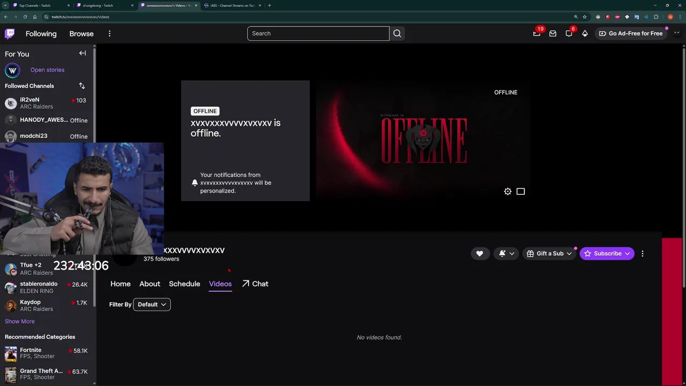
Task: Open Grand Theft A... recommended category
Action: point(47,374)
